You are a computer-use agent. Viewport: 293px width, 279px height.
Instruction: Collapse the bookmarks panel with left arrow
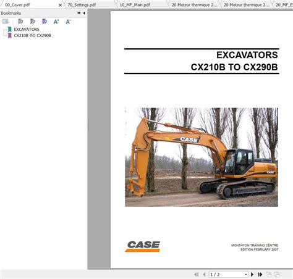coord(84,13)
